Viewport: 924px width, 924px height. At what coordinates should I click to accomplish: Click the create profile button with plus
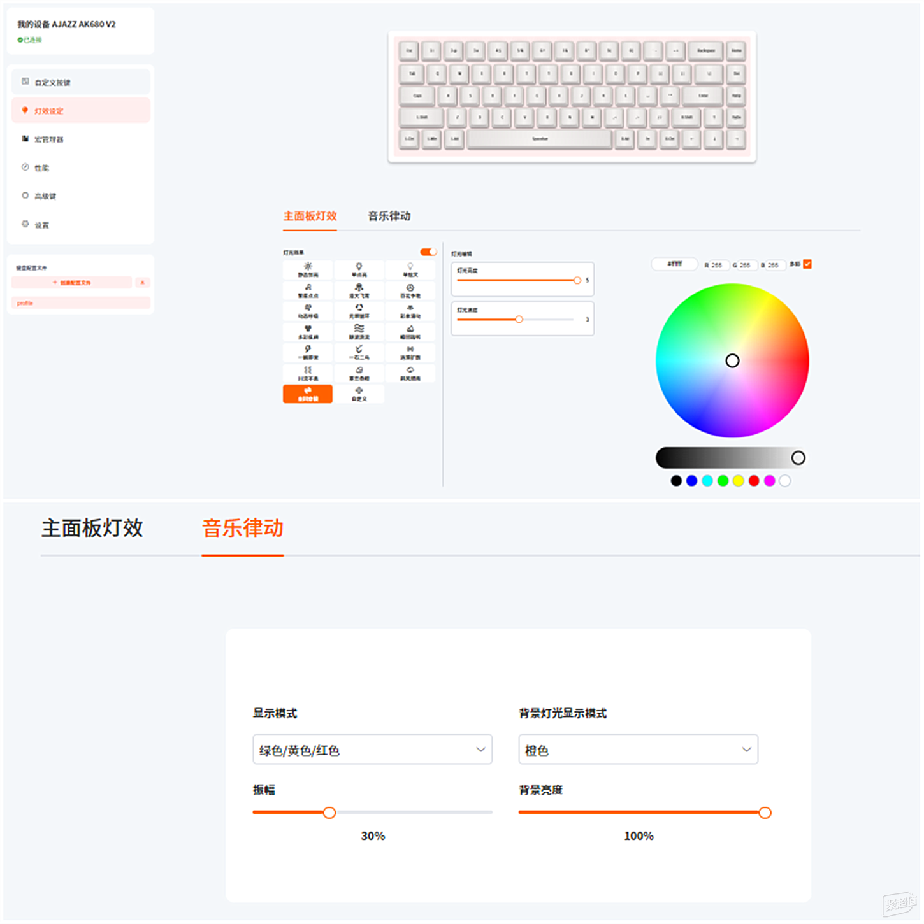pyautogui.click(x=72, y=283)
